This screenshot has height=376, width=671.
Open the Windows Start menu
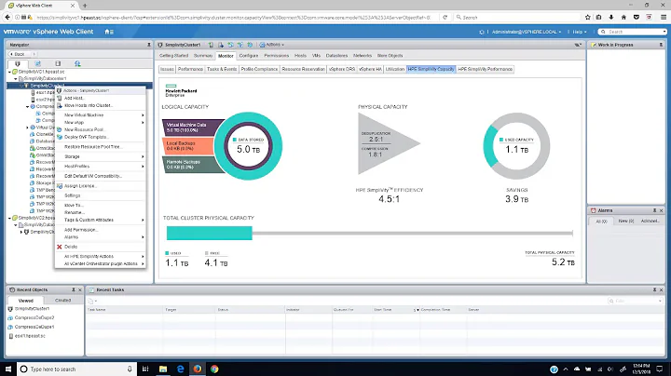pos(8,369)
